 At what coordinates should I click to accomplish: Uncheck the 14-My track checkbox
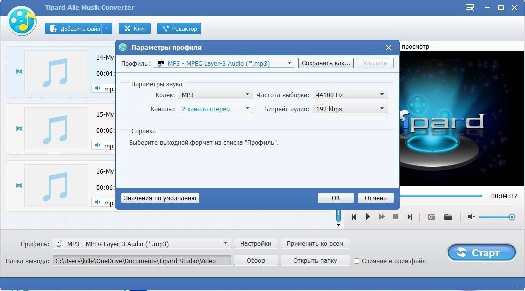coord(19,72)
